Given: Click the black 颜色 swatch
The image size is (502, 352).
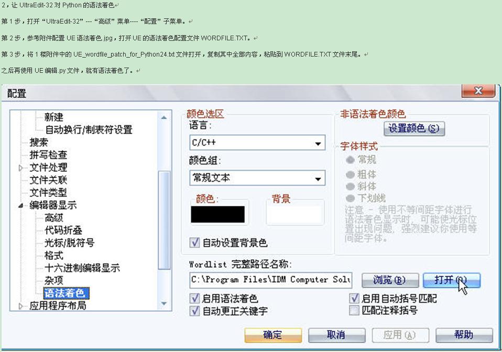Looking at the screenshot, I should pyautogui.click(x=217, y=215).
